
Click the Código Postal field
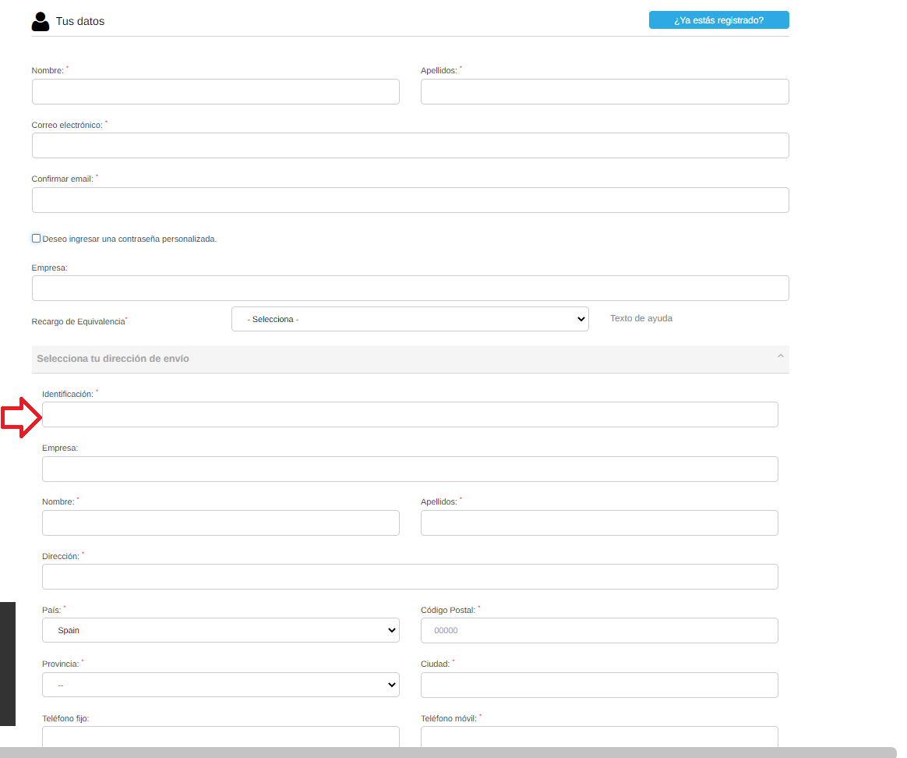(599, 630)
